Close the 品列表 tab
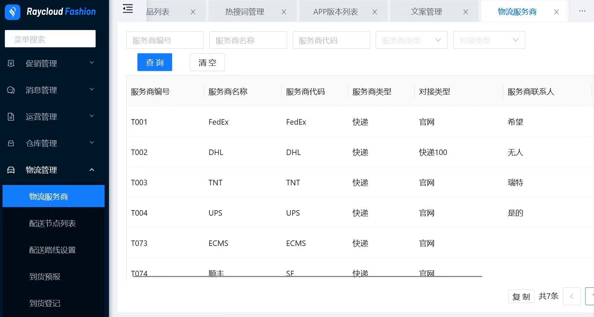Image resolution: width=594 pixels, height=317 pixels. point(193,12)
